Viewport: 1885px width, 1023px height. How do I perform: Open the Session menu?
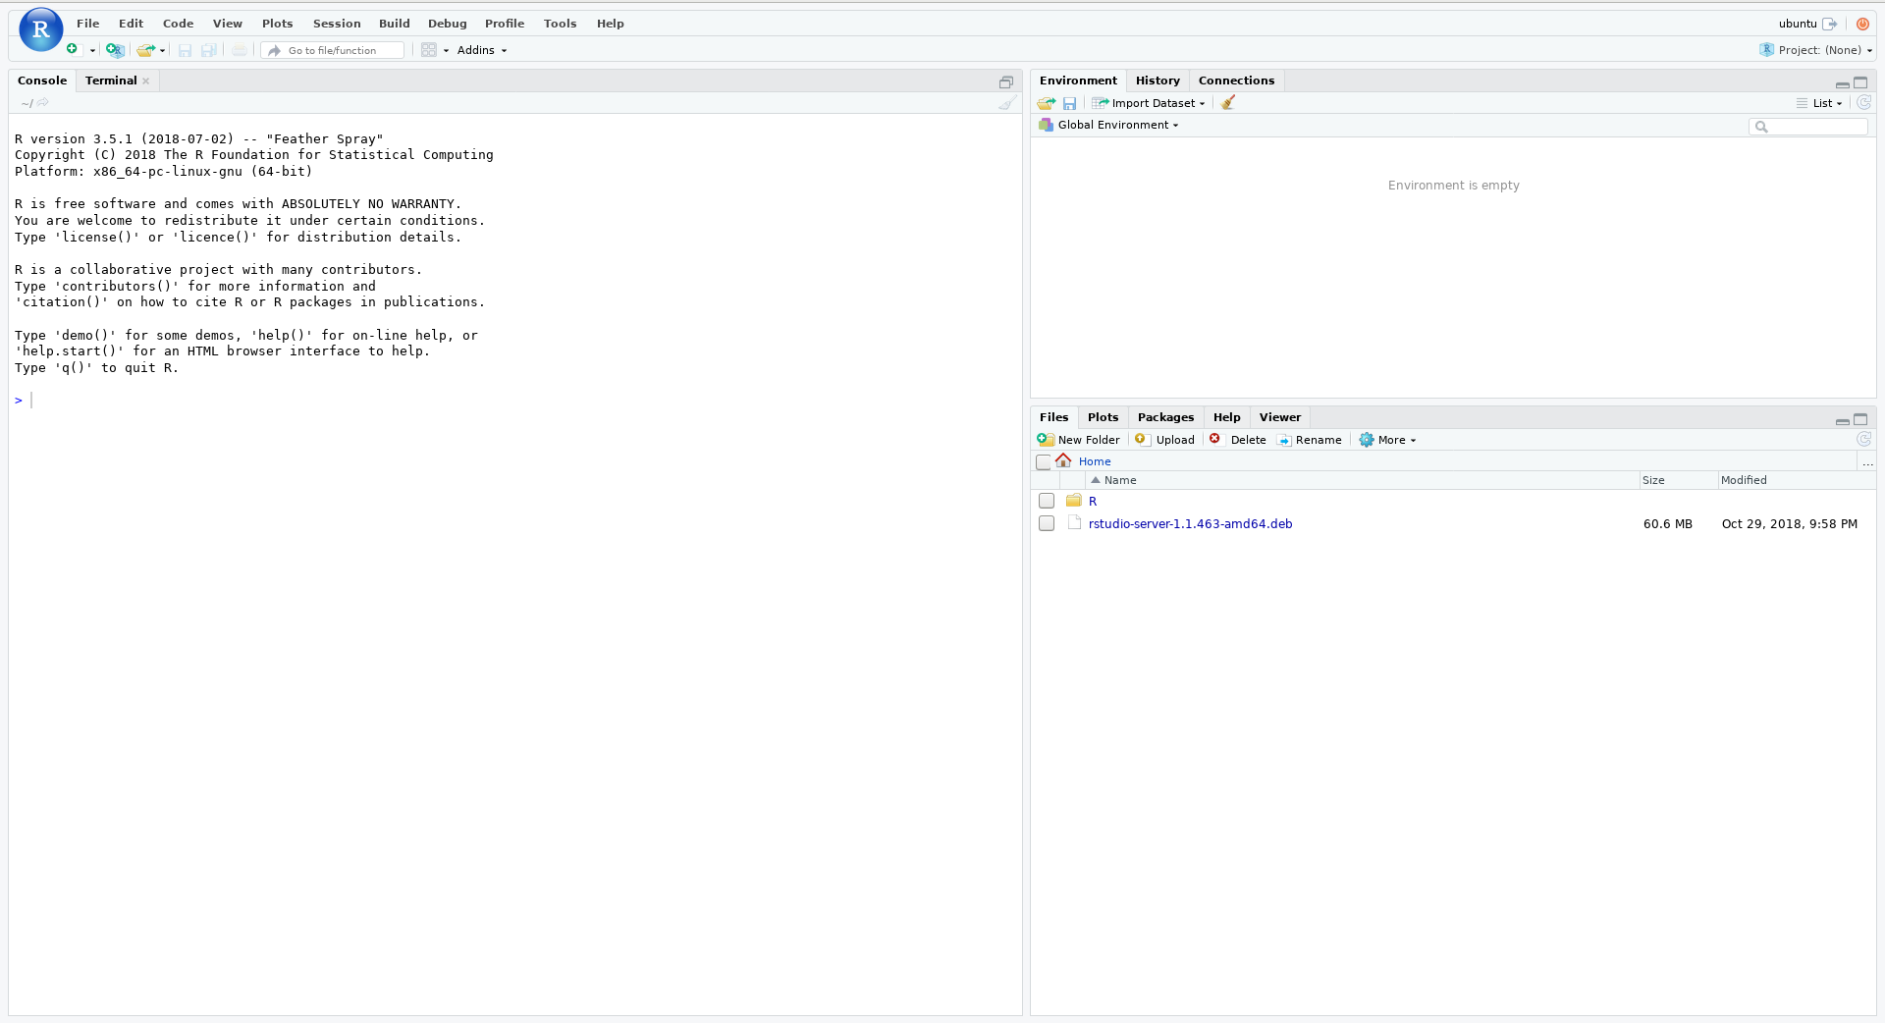pos(337,24)
